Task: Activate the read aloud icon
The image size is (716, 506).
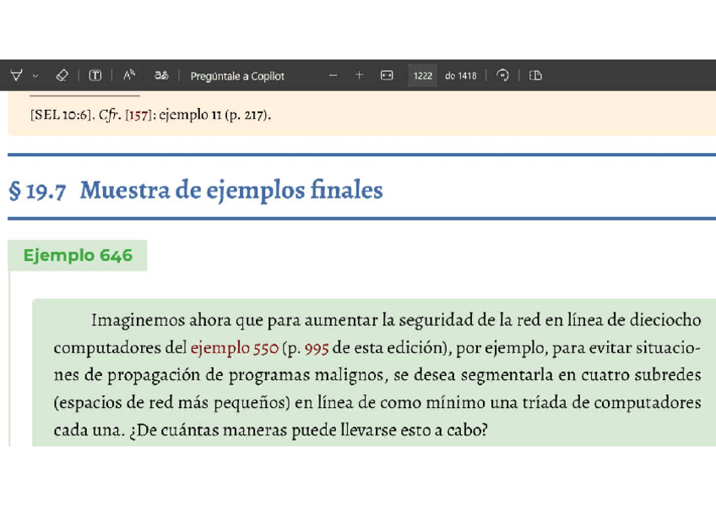Action: tap(129, 75)
